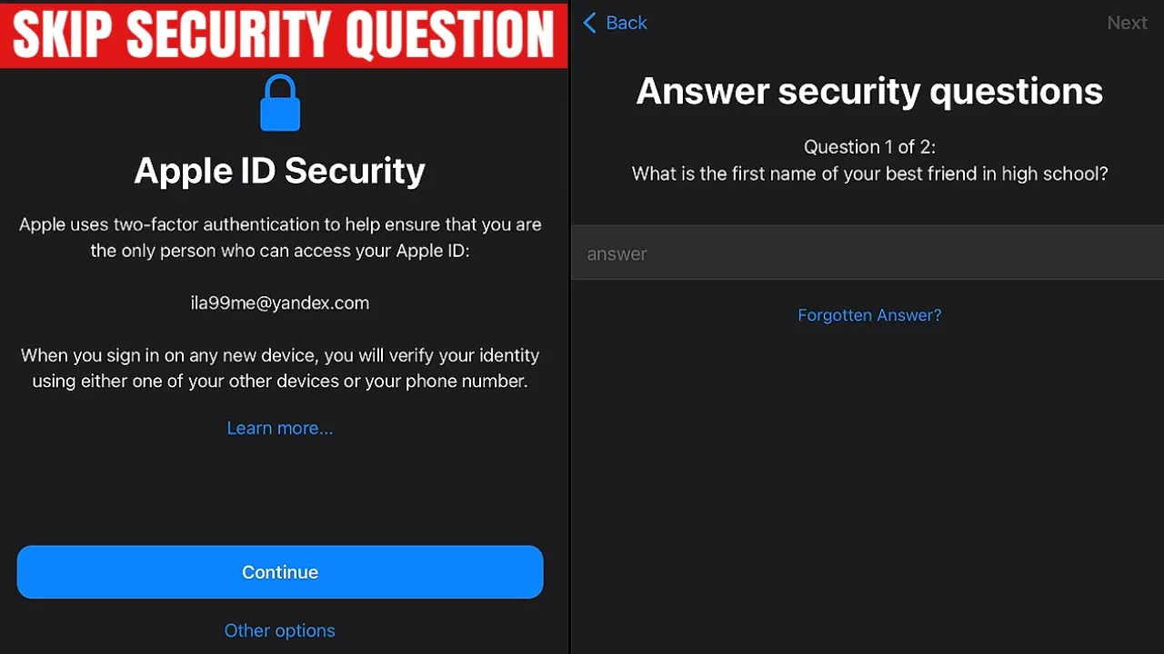This screenshot has height=654, width=1164.
Task: Open Other options link
Action: coord(280,630)
